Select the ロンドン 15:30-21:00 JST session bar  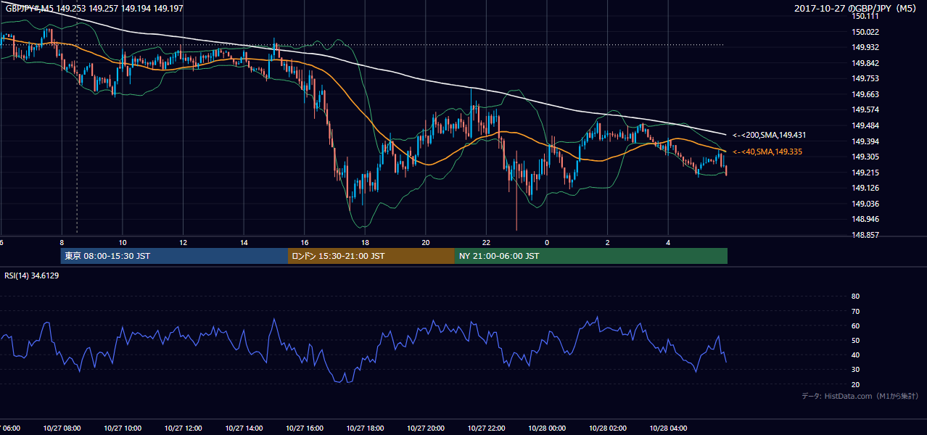coord(371,256)
